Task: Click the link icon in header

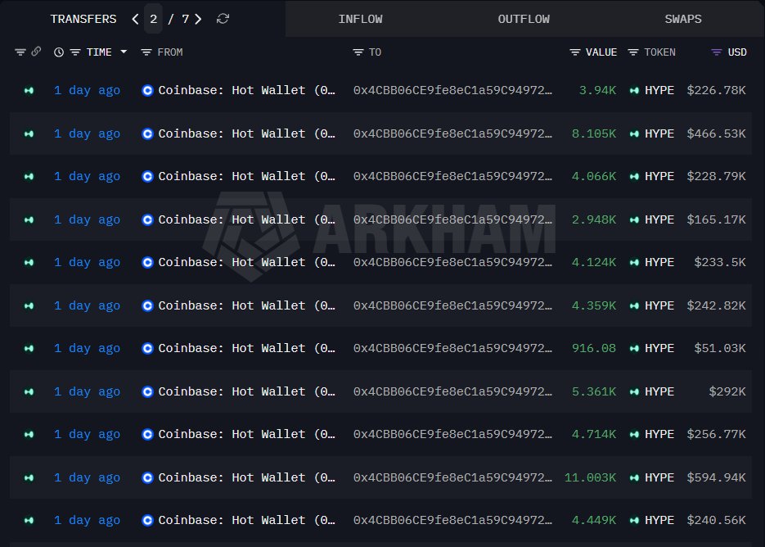Action: (36, 52)
